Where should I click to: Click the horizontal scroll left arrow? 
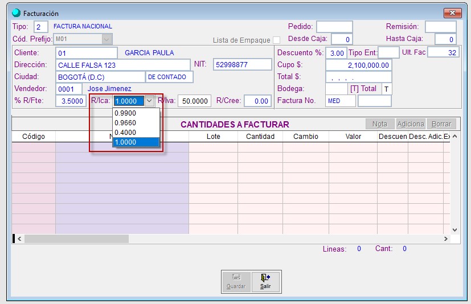[x=19, y=239]
